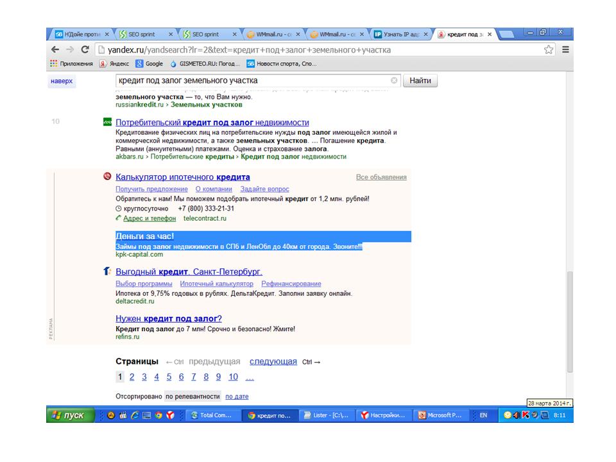Switch to the Настройки taskbar window
The width and height of the screenshot is (616, 462).
[x=384, y=415]
